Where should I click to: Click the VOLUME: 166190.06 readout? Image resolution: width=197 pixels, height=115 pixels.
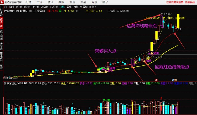29,83
